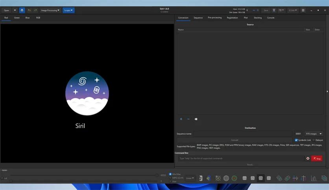Open the FITS images format dropdown
The image size is (329, 190).
(x=314, y=134)
